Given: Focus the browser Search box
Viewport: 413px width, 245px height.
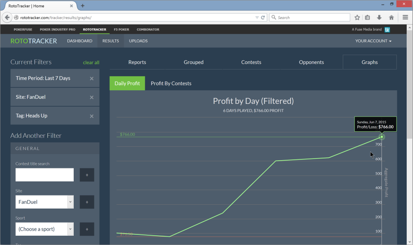Looking at the screenshot, I should 310,17.
